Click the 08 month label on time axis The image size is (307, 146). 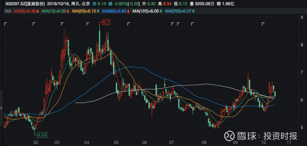204,142
